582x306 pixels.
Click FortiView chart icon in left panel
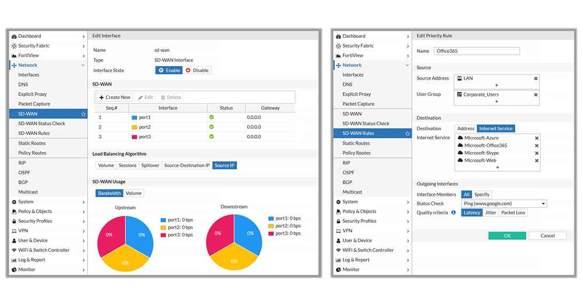(x=14, y=56)
